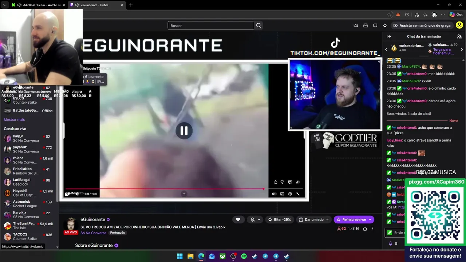Open the embedded video settings gear

click(x=290, y=194)
